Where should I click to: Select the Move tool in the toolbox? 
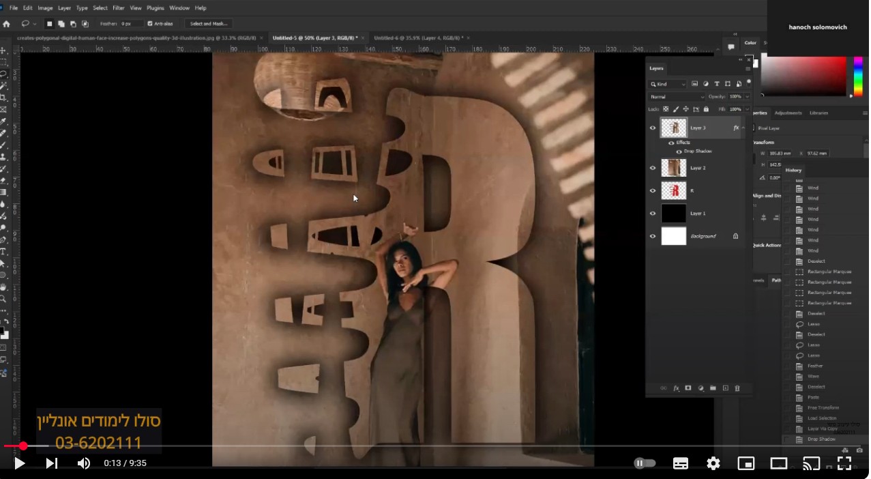pos(3,50)
